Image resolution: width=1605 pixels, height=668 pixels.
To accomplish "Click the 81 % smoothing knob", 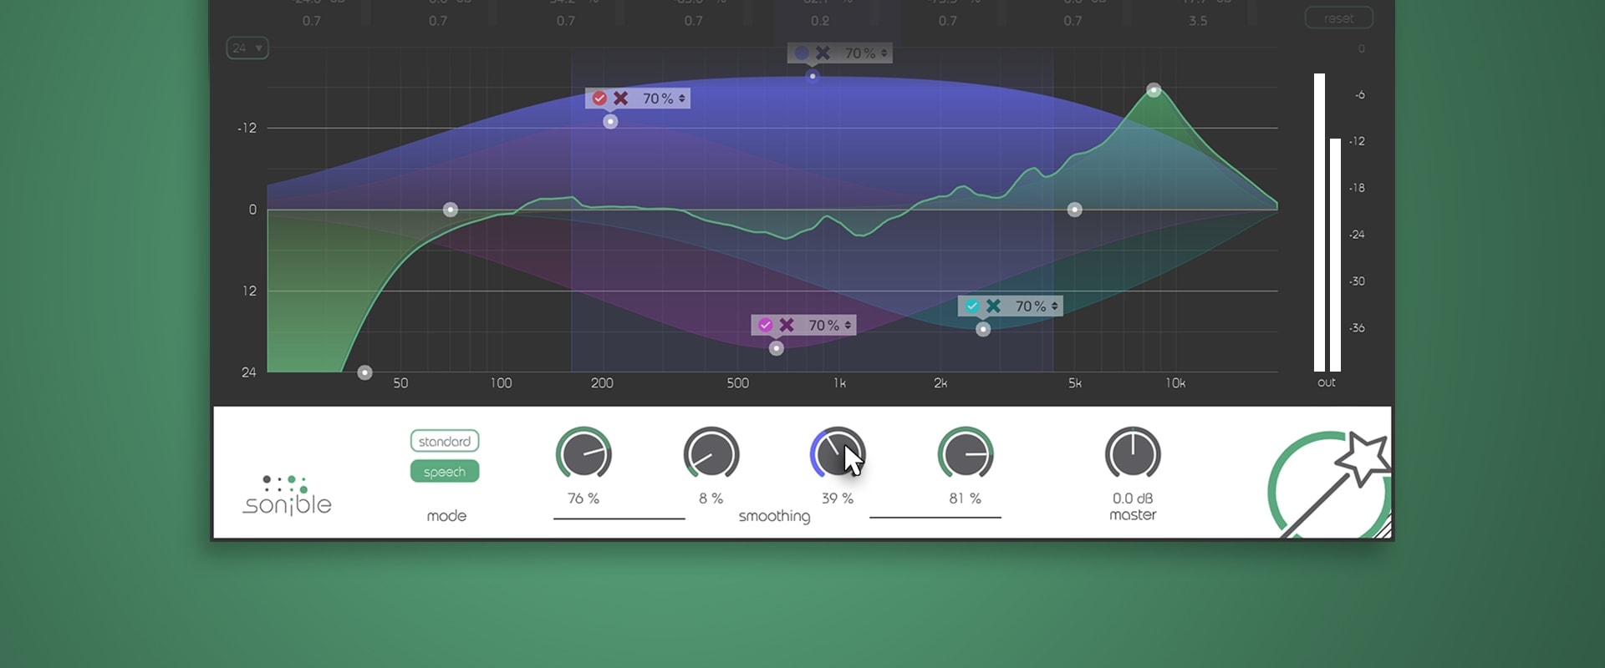I will point(966,454).
